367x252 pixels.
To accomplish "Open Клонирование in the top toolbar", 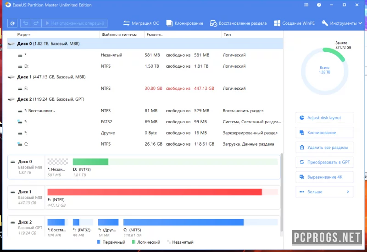I will (185, 23).
